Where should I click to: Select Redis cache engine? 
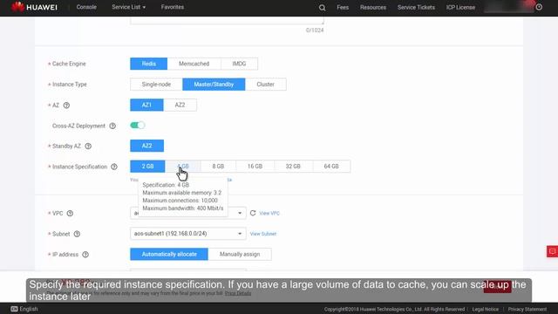point(149,64)
